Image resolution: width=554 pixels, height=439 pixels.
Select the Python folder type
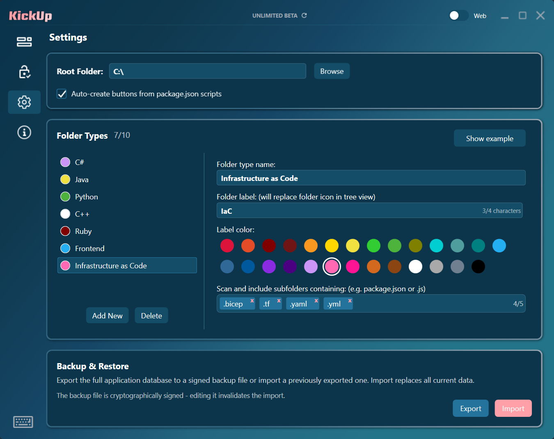86,197
